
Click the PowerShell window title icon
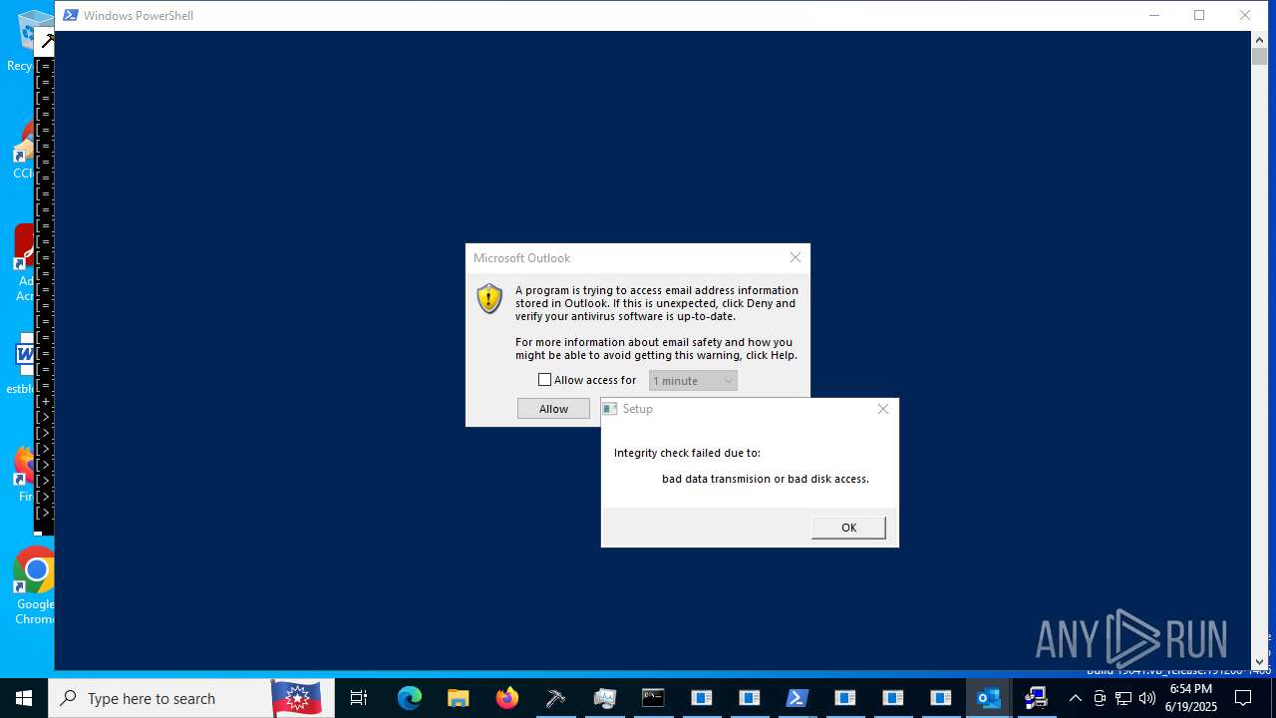coord(71,15)
